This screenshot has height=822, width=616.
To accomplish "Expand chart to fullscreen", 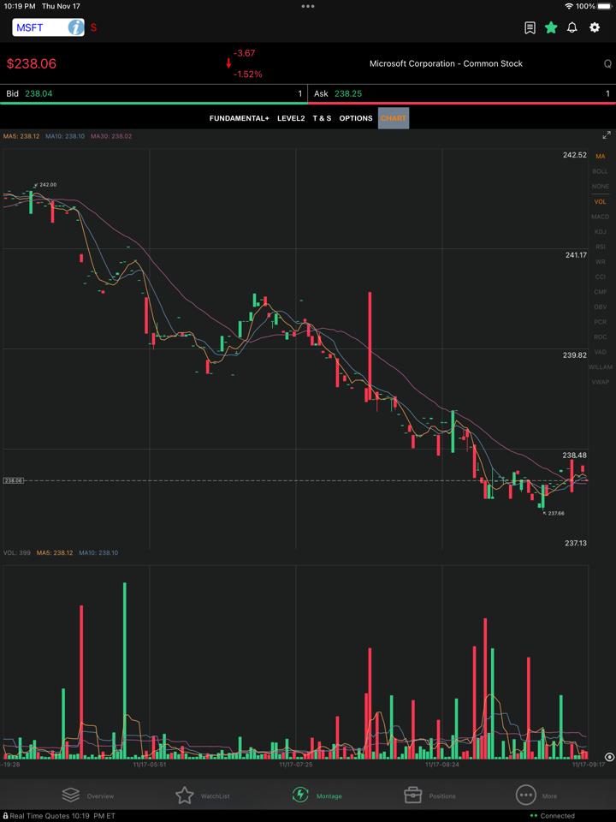I will (x=606, y=135).
